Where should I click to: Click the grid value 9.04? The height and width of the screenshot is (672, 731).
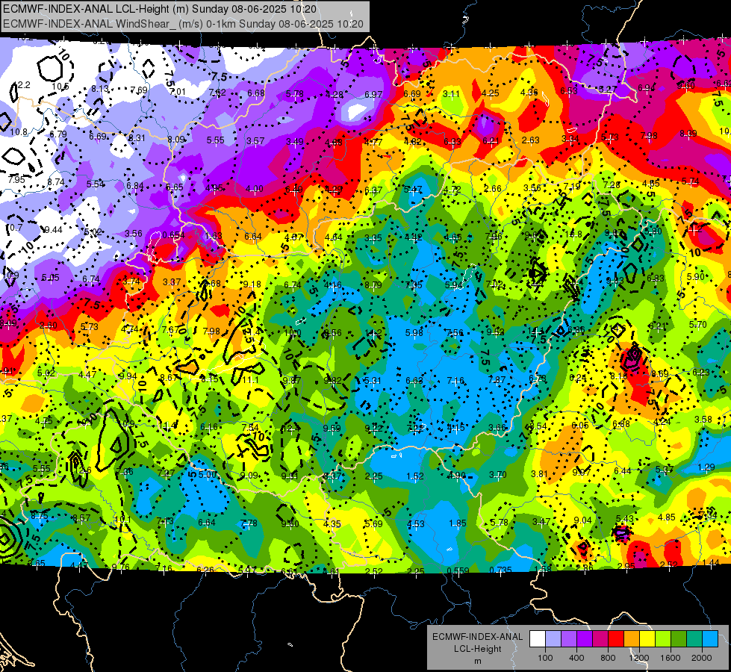coord(582,520)
